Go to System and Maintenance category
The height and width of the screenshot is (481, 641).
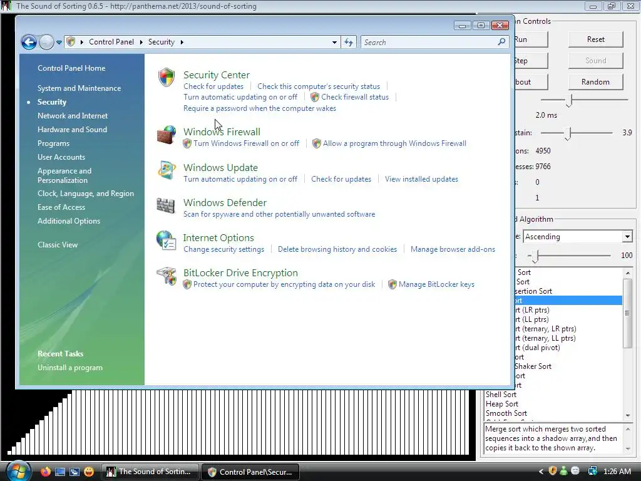pos(79,88)
